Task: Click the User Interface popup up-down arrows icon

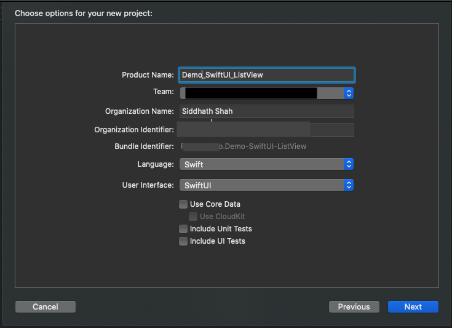Action: coord(349,185)
